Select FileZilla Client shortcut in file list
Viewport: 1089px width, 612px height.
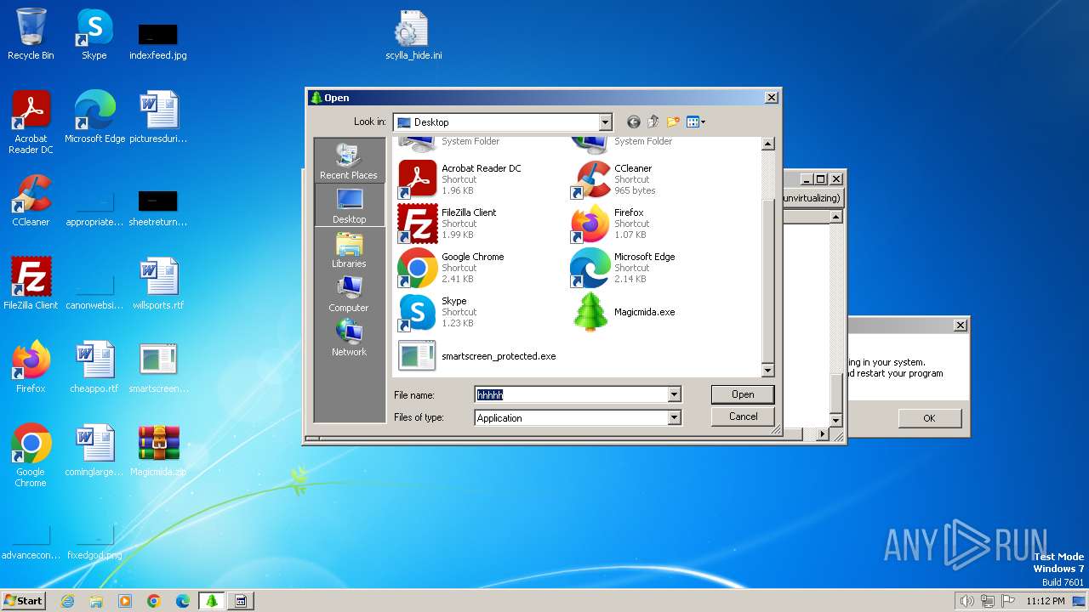pos(448,224)
